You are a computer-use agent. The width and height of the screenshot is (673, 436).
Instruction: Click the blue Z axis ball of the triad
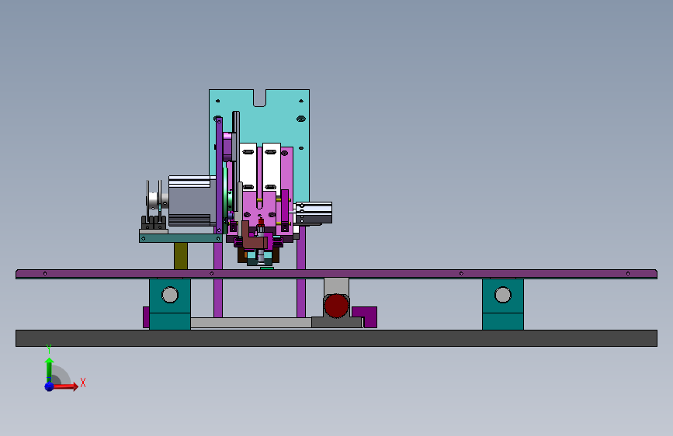(x=49, y=386)
